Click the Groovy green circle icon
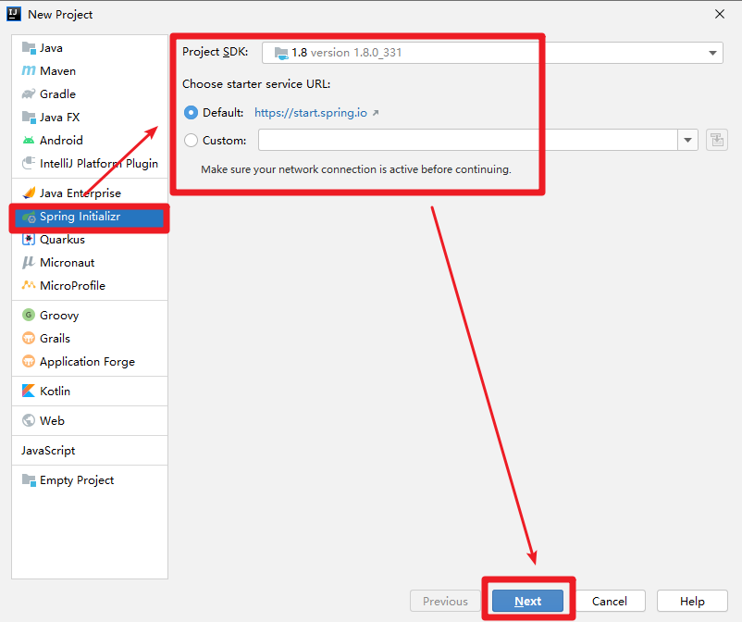 [29, 315]
